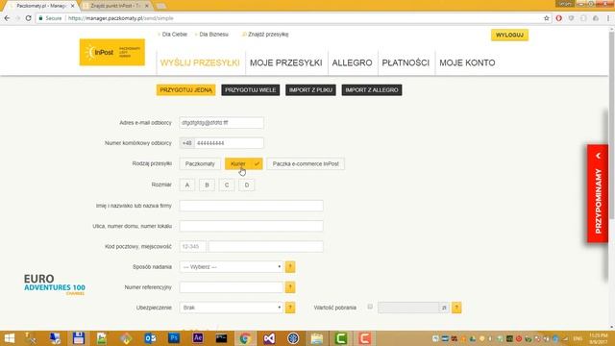Open the Wyślij Przesyłki main tab

coord(200,62)
